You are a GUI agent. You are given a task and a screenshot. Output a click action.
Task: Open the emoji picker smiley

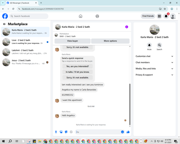pos(122,132)
